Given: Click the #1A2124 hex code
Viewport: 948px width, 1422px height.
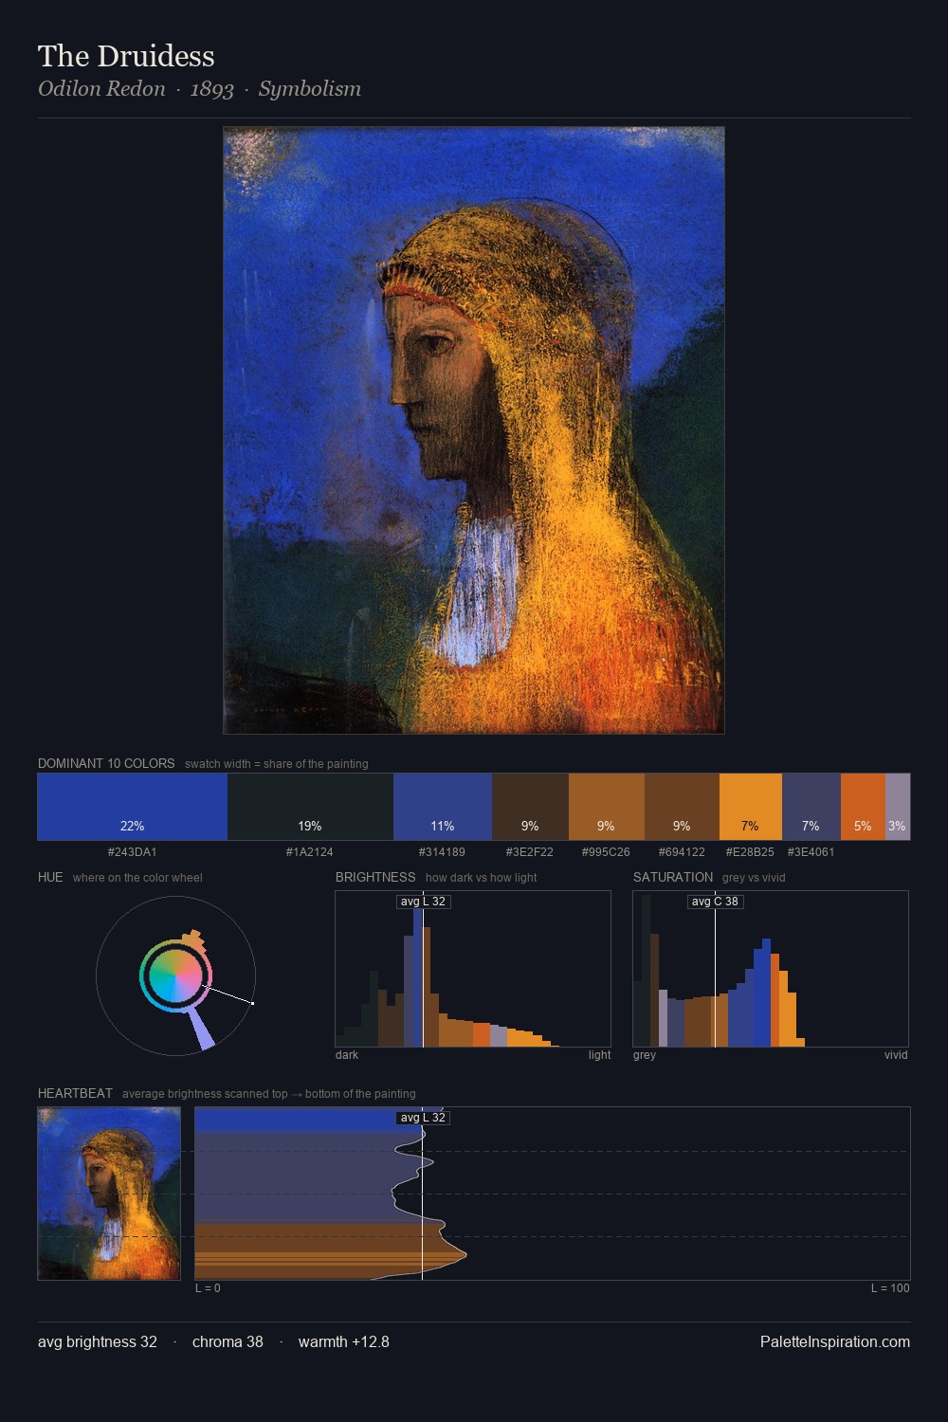Looking at the screenshot, I should click(310, 852).
